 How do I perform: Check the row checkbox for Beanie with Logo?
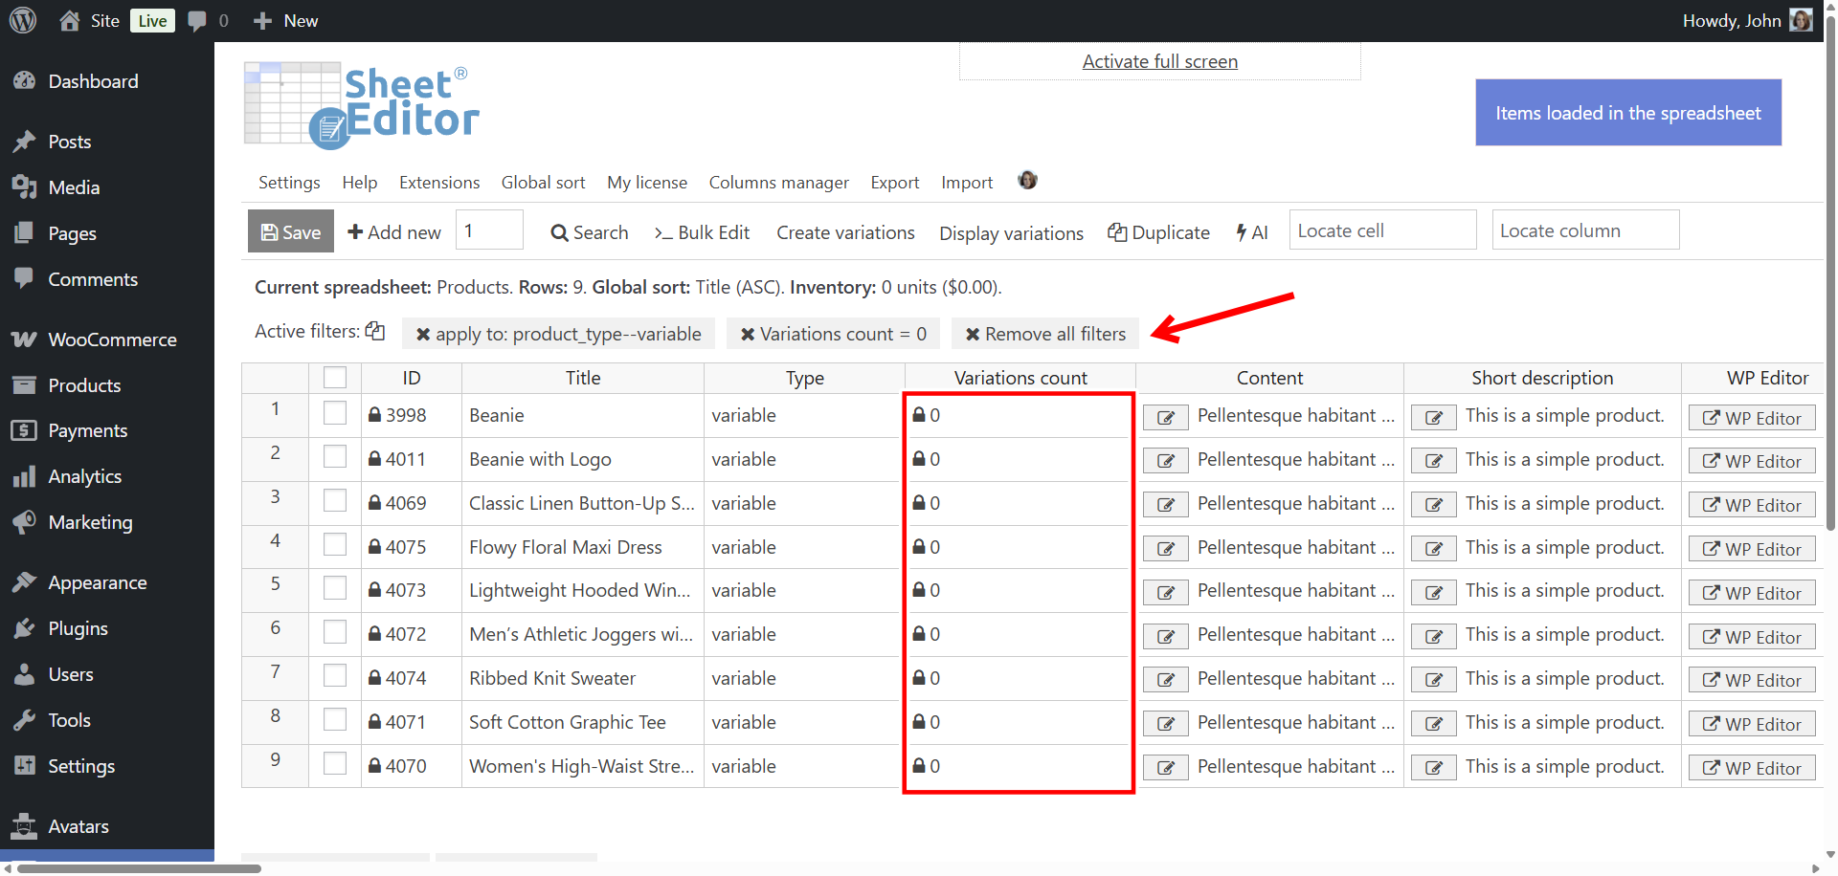tap(334, 456)
